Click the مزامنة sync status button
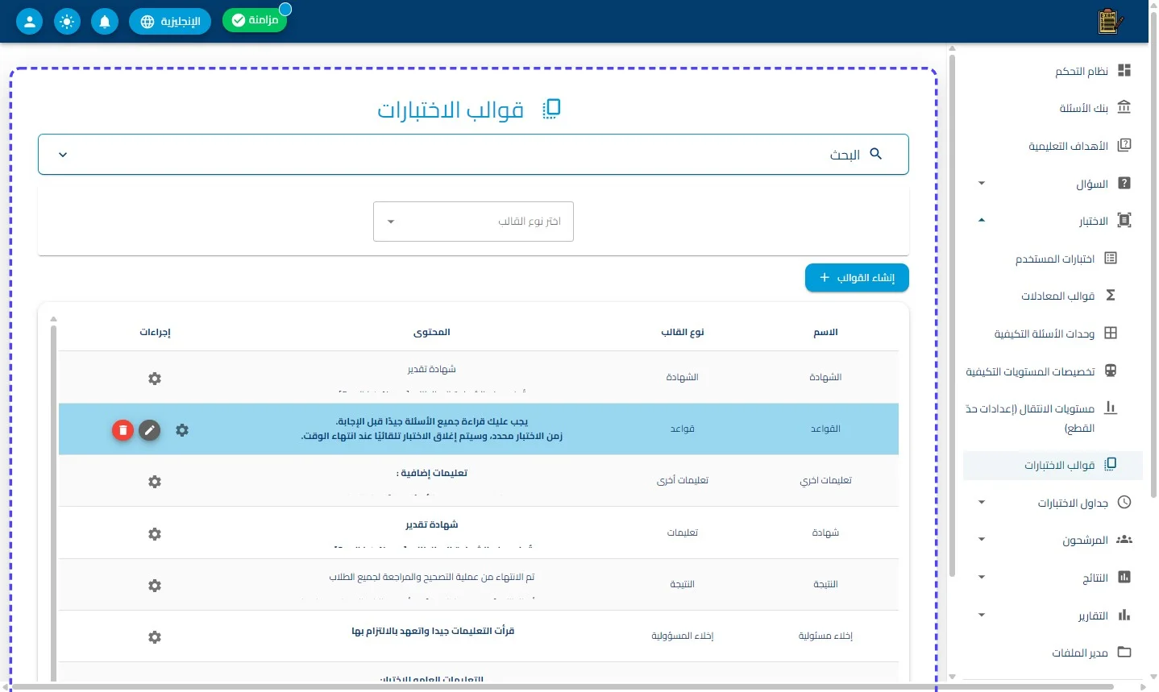 click(255, 20)
